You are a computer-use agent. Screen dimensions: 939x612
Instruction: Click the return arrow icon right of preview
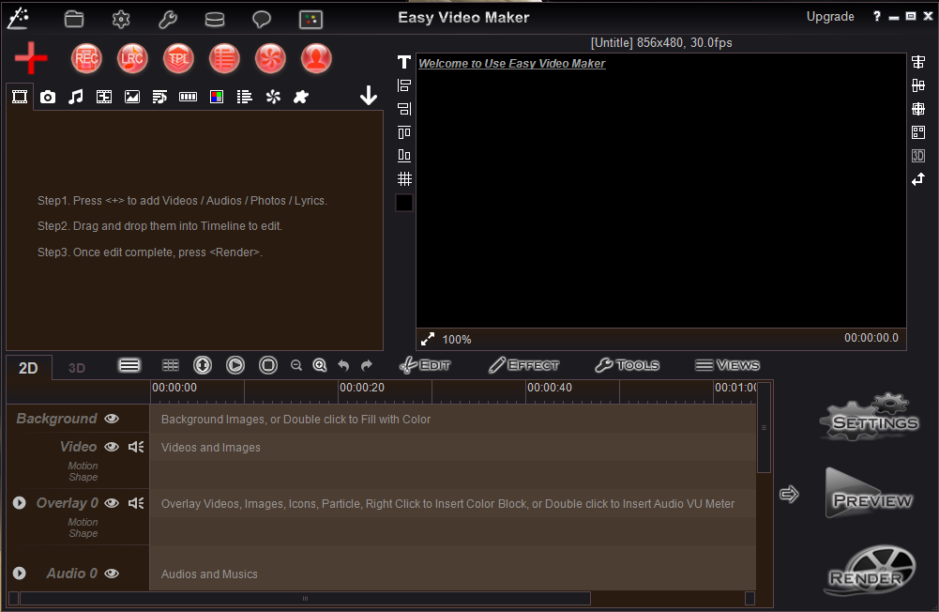918,179
